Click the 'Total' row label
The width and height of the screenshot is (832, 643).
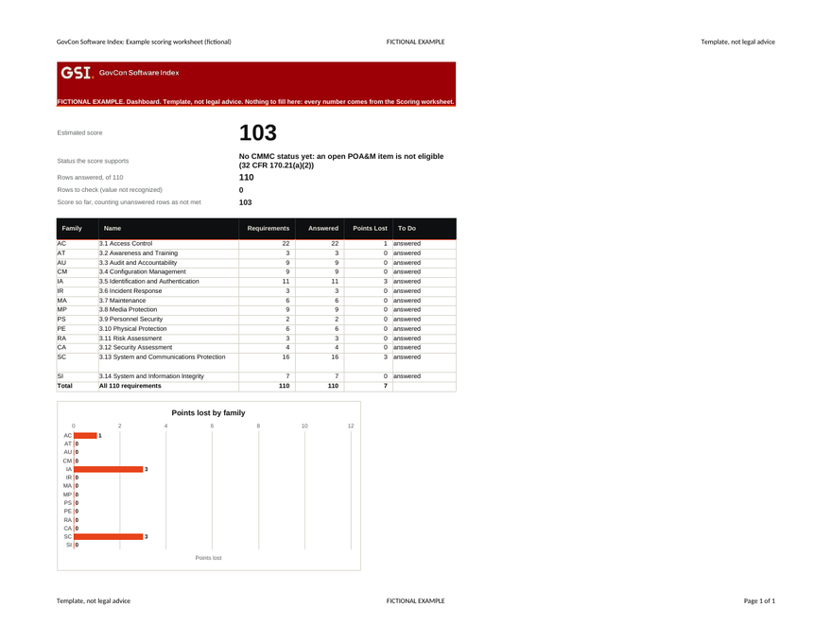pos(77,386)
